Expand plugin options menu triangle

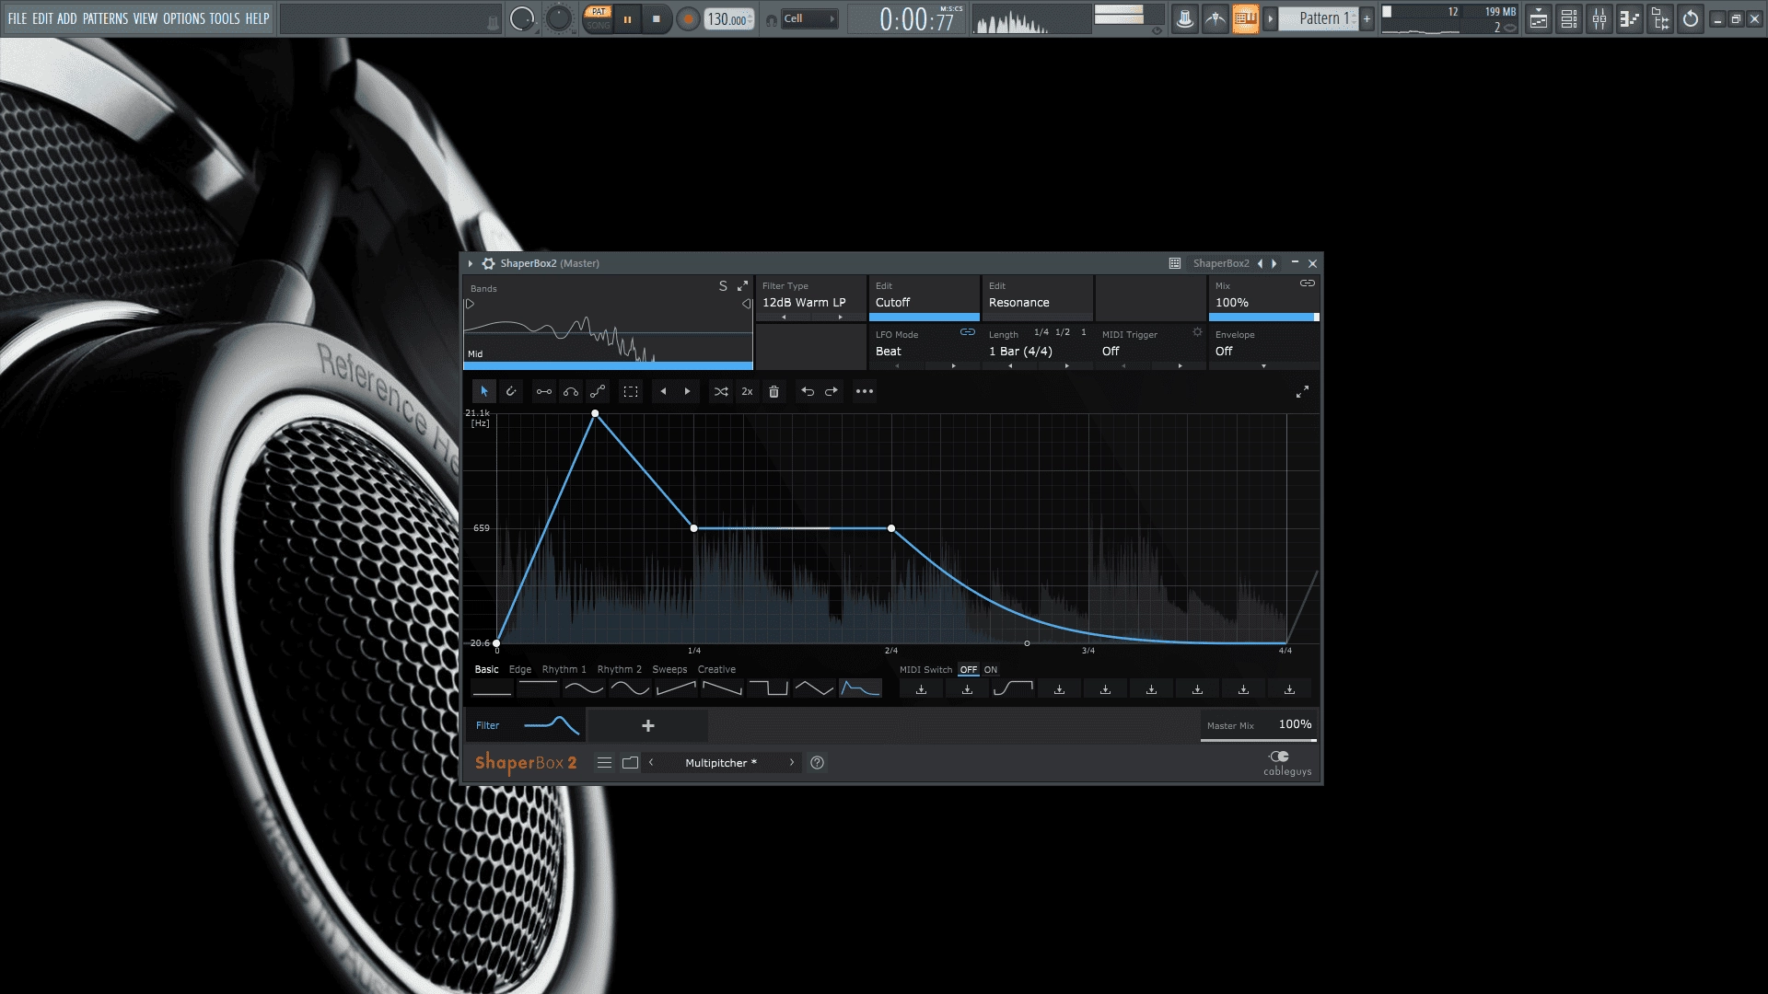tap(471, 263)
